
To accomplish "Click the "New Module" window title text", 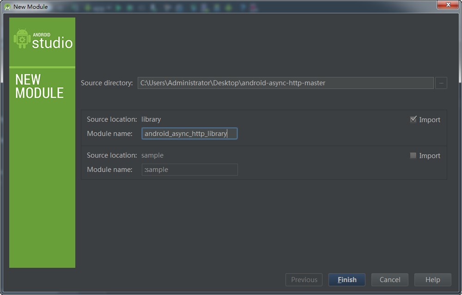I will click(30, 7).
